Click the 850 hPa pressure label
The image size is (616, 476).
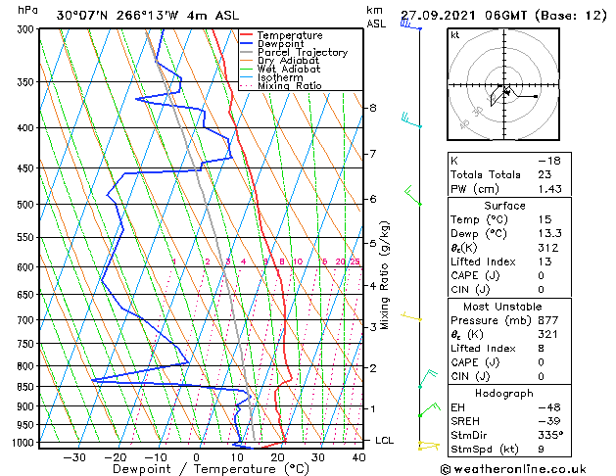[x=27, y=387]
